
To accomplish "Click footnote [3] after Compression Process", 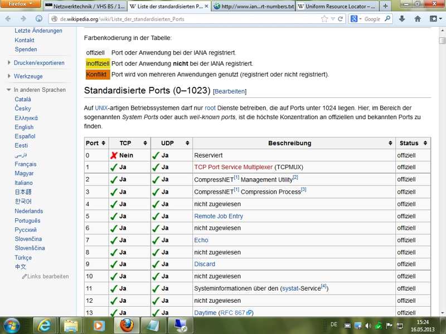I will point(304,189).
